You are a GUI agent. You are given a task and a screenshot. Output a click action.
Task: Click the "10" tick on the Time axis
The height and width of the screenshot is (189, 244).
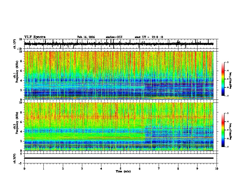tap(217, 169)
